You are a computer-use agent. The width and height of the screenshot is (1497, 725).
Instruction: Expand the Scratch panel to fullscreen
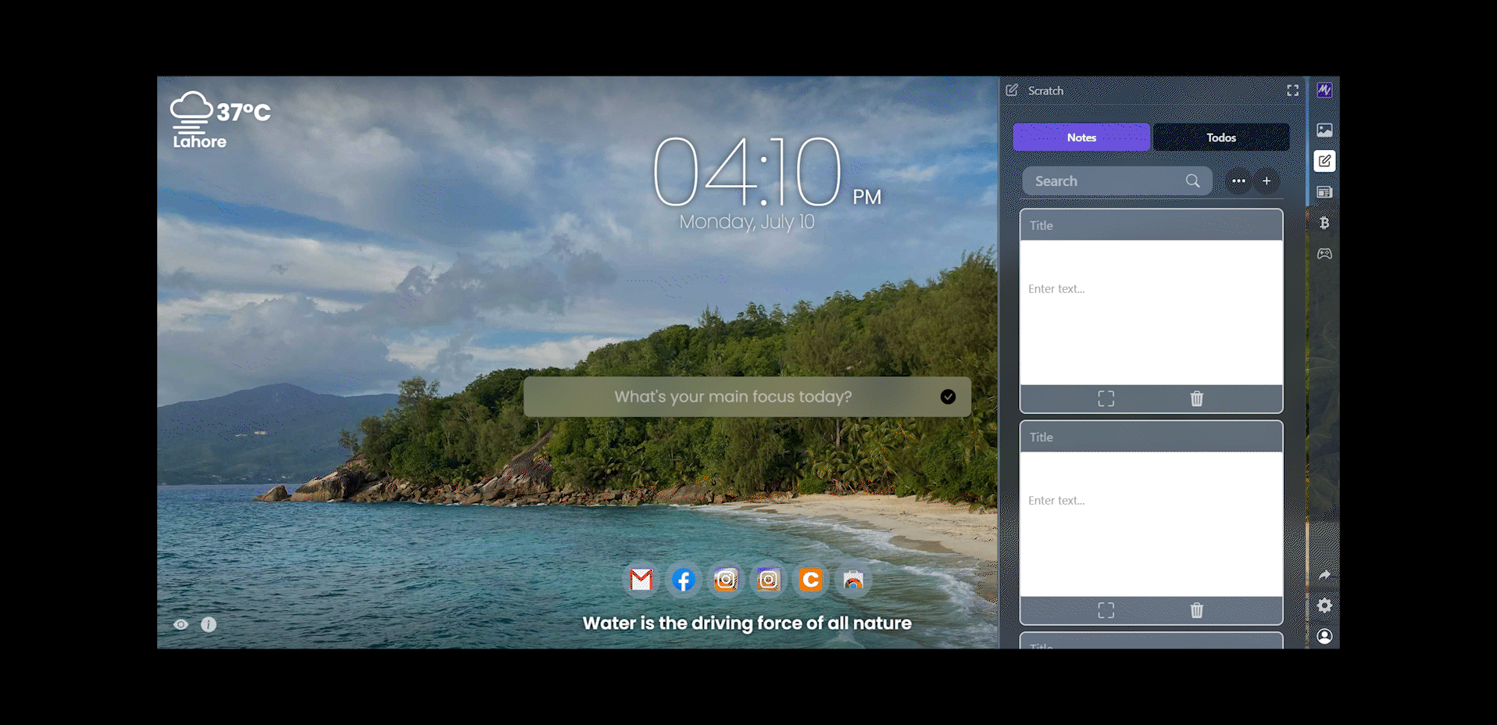point(1292,91)
